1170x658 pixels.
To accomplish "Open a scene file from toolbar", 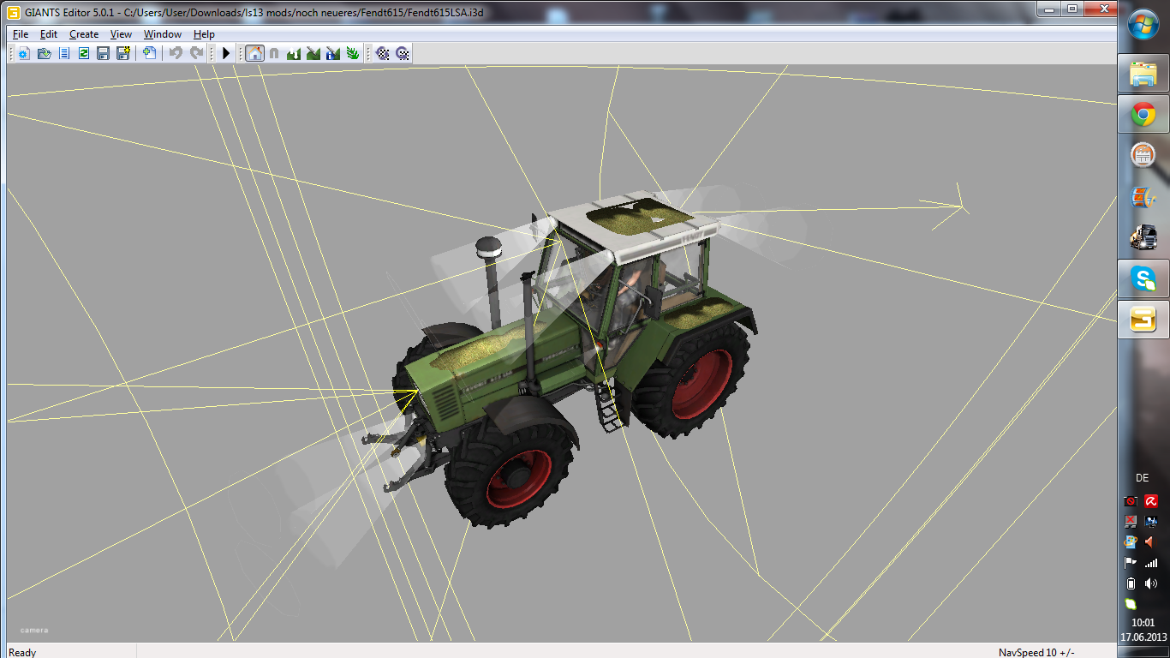I will pyautogui.click(x=44, y=53).
